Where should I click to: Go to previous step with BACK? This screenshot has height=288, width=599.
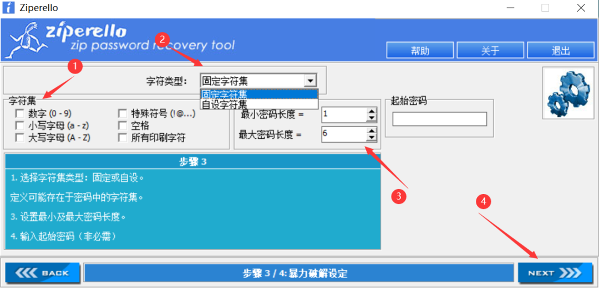(x=42, y=273)
